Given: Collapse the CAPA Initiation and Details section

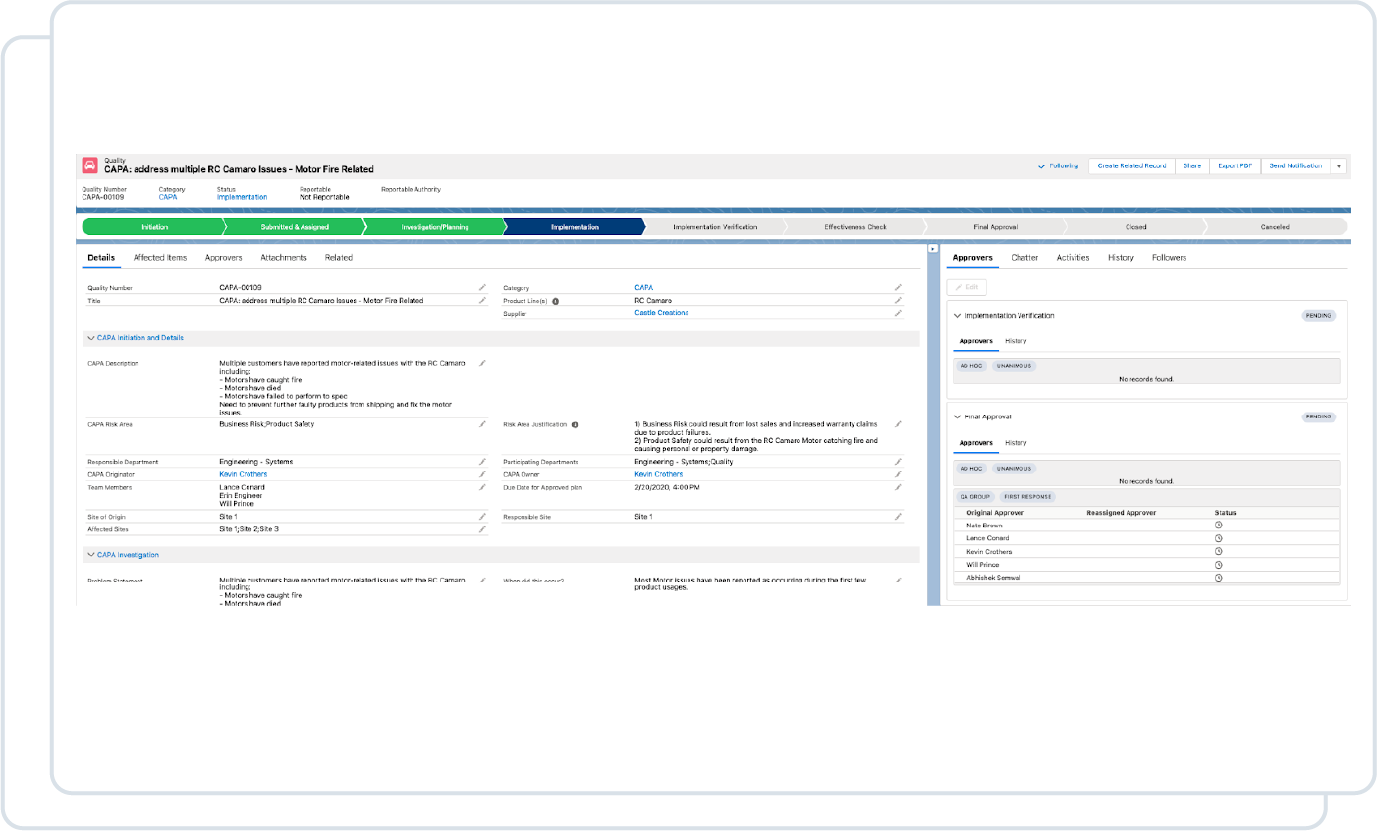Looking at the screenshot, I should point(91,338).
